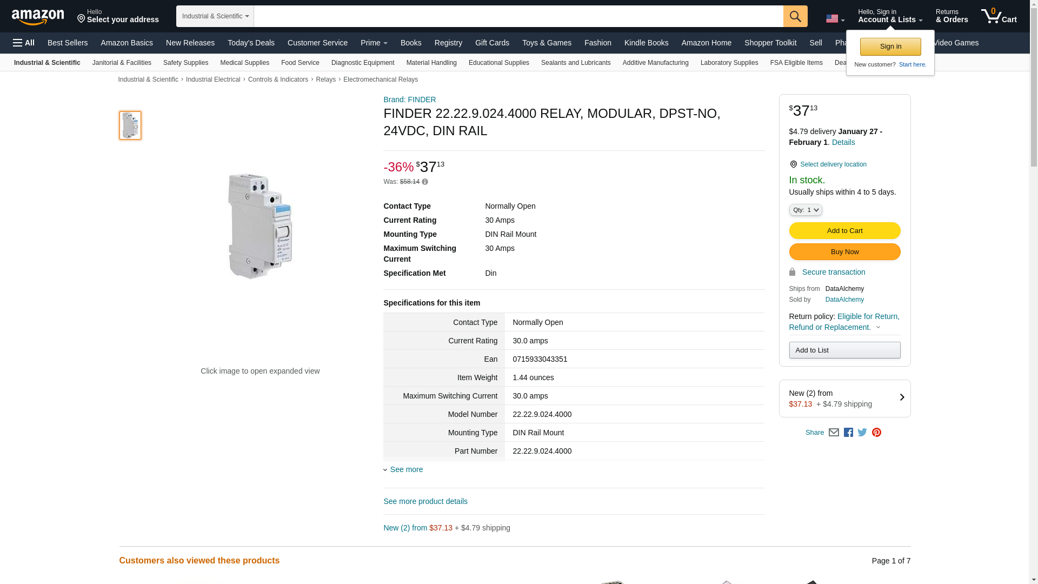
Task: Expand See more specifications
Action: point(405,469)
